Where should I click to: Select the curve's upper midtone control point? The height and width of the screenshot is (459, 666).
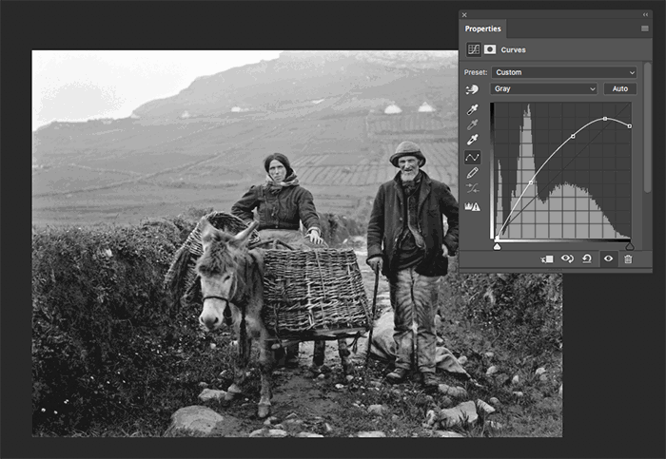point(573,136)
